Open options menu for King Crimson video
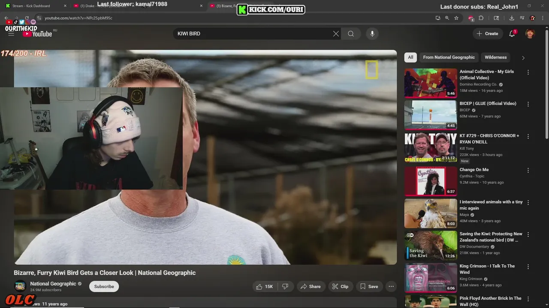 click(528, 267)
